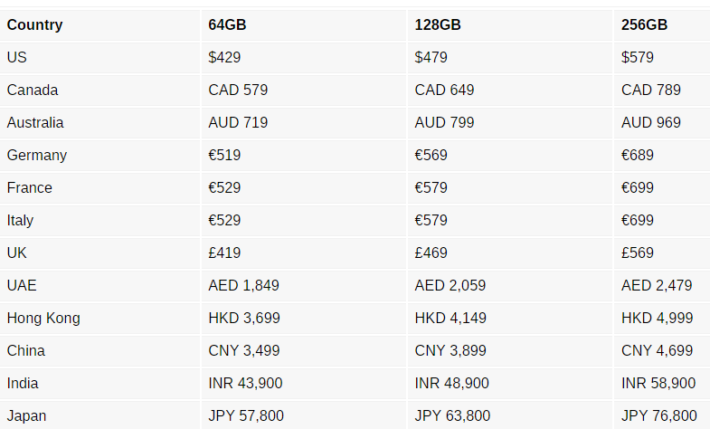The width and height of the screenshot is (710, 429).
Task: Click the Country column header
Action: (35, 25)
